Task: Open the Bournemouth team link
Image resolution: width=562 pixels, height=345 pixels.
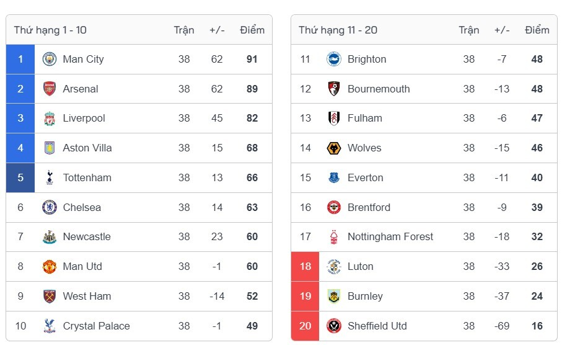Action: click(379, 89)
